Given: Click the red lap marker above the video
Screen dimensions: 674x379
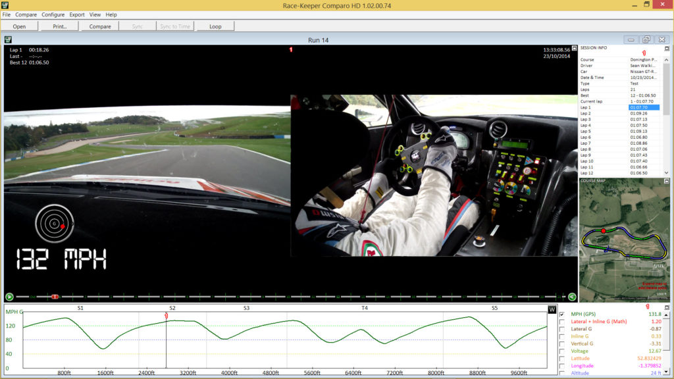Looking at the screenshot, I should pyautogui.click(x=291, y=50).
